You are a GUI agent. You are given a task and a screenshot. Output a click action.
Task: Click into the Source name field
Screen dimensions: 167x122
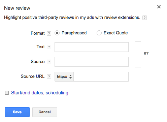click(x=92, y=62)
